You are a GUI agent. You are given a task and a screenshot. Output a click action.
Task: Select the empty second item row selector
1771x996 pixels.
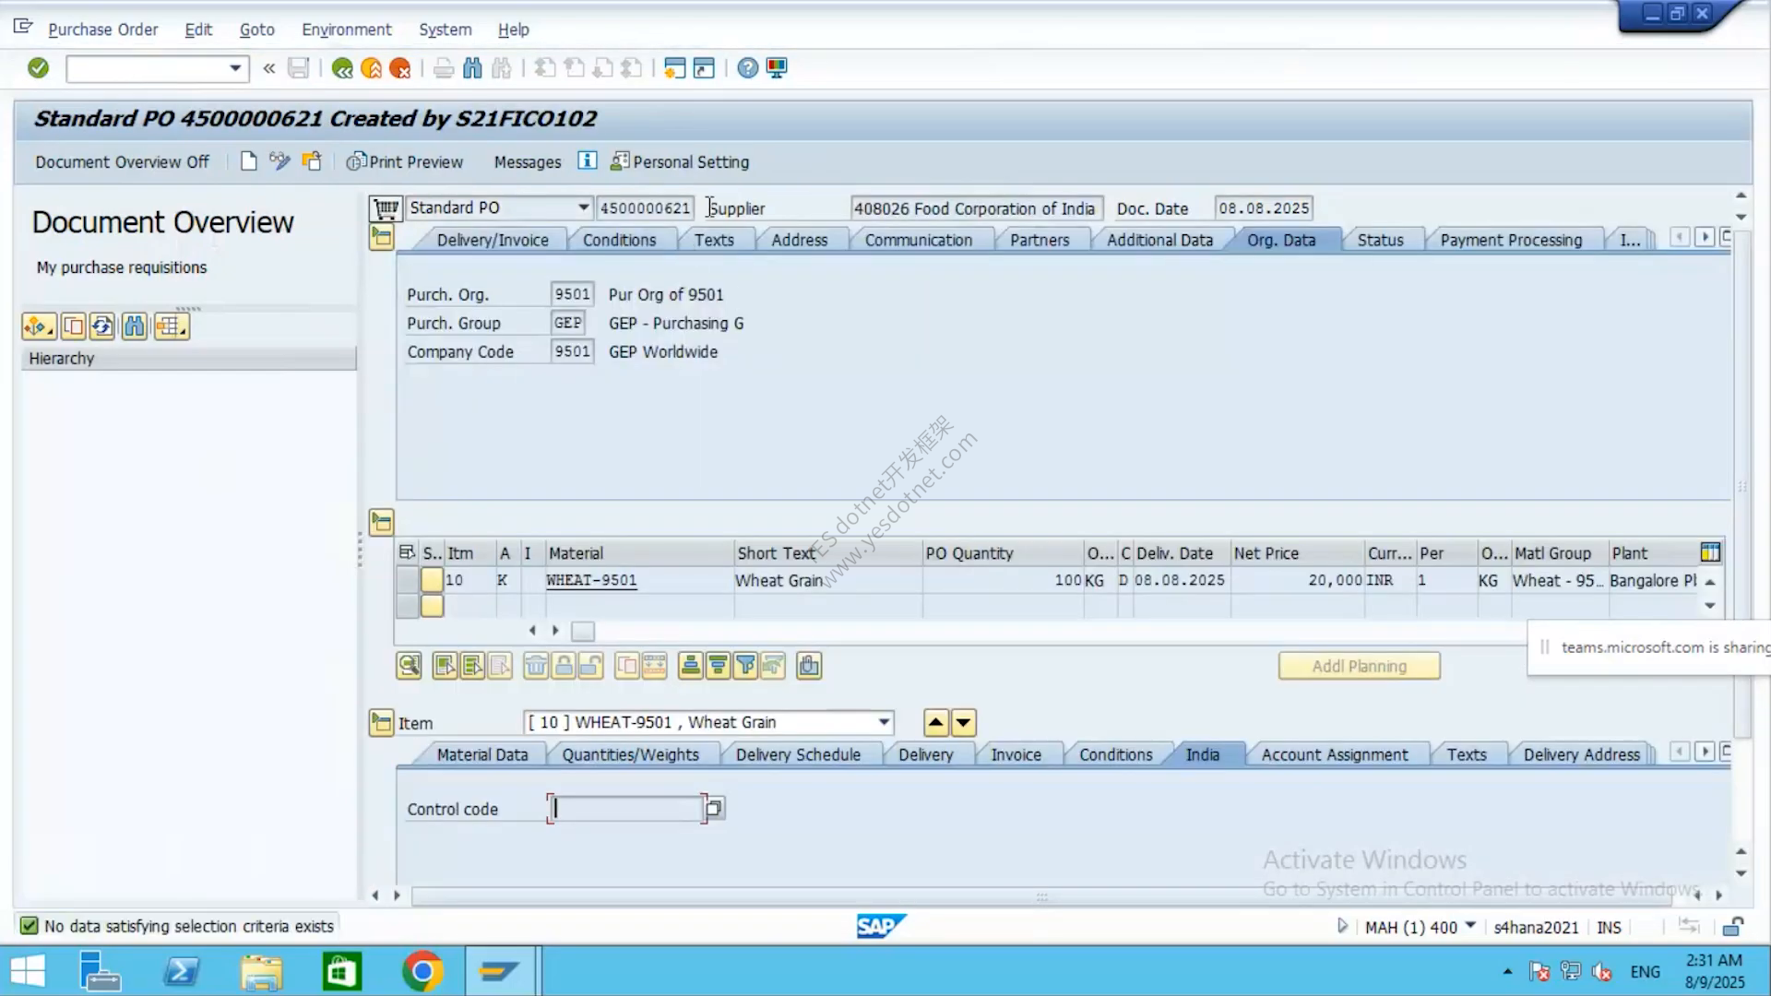pyautogui.click(x=407, y=606)
